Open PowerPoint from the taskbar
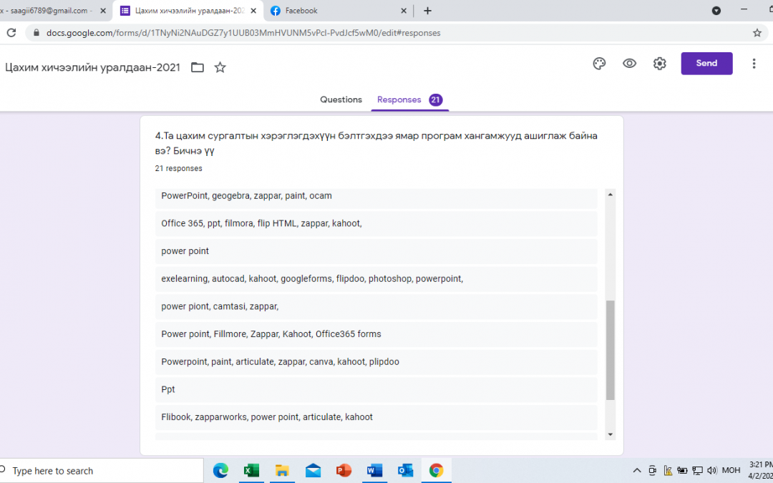Image resolution: width=773 pixels, height=483 pixels. [x=344, y=471]
